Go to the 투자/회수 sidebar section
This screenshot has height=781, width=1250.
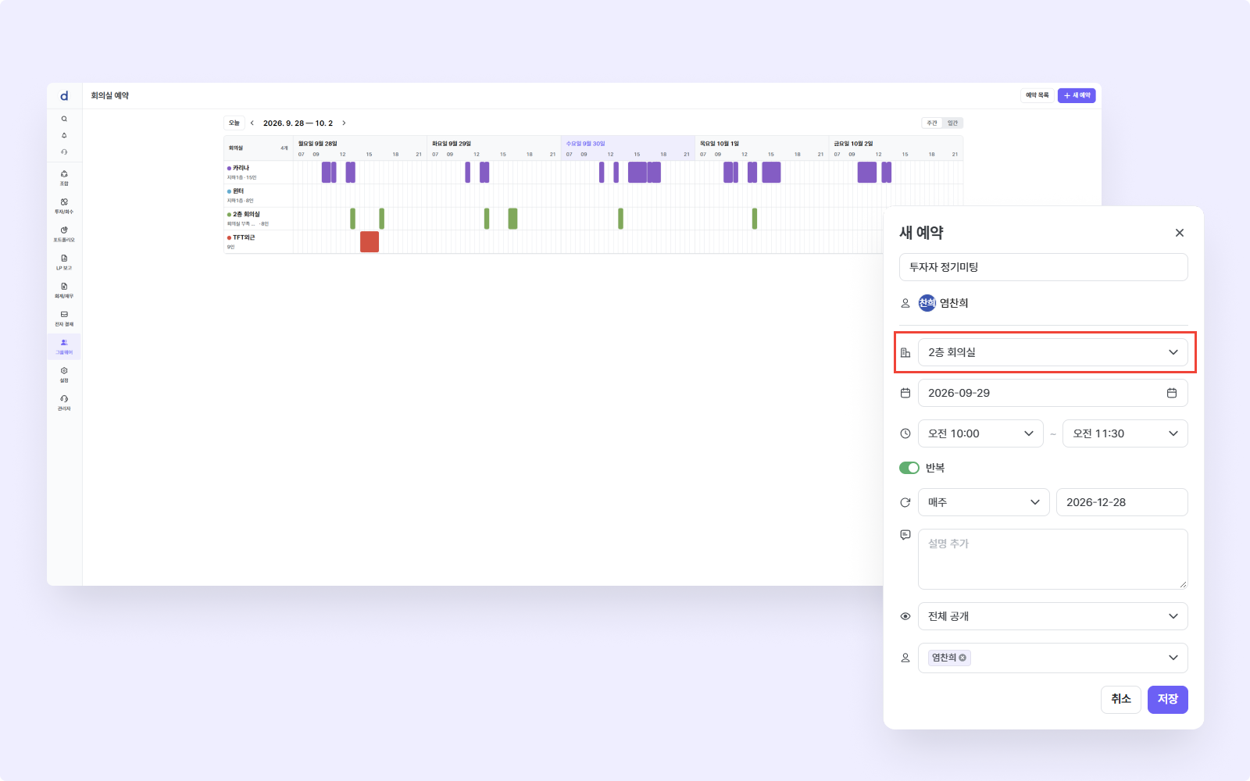click(x=64, y=206)
